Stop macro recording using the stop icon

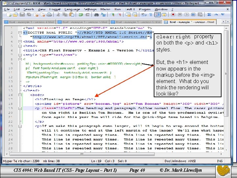click(180, 15)
